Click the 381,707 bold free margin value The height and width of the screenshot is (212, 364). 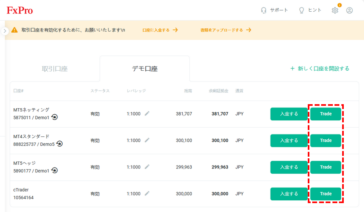220,114
